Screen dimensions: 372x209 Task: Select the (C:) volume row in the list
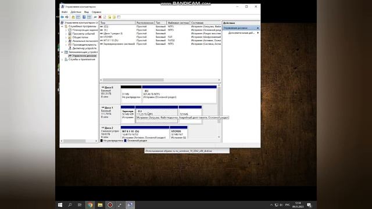coord(160,27)
